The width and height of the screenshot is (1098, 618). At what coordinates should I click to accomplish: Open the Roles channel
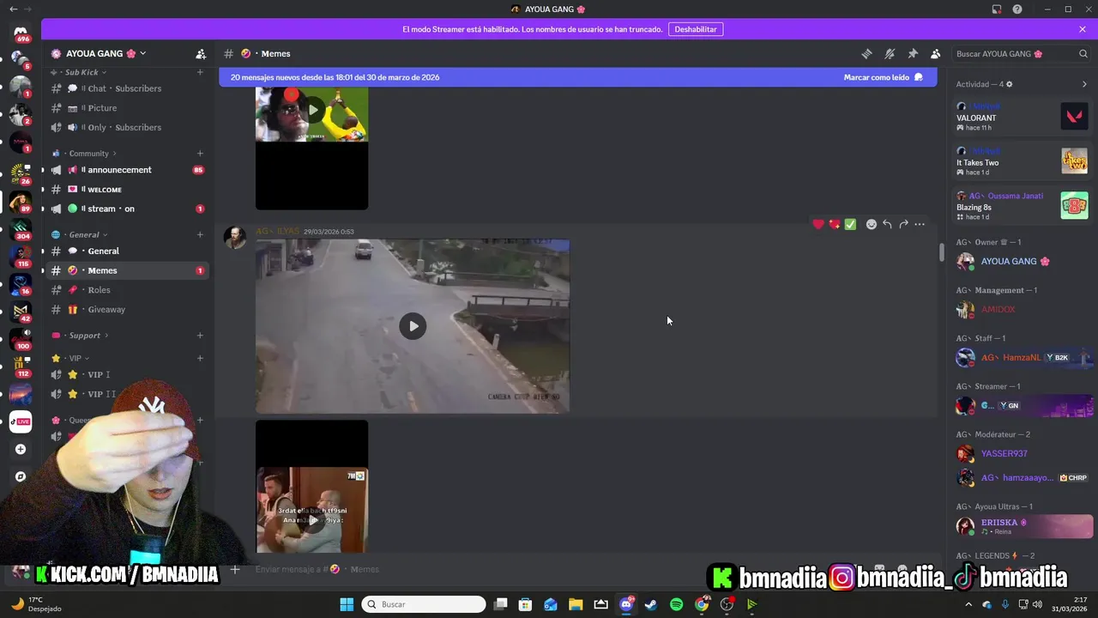tap(127, 290)
